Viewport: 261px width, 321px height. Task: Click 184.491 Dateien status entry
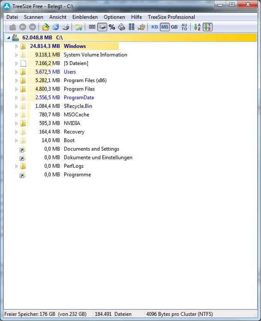(113, 314)
